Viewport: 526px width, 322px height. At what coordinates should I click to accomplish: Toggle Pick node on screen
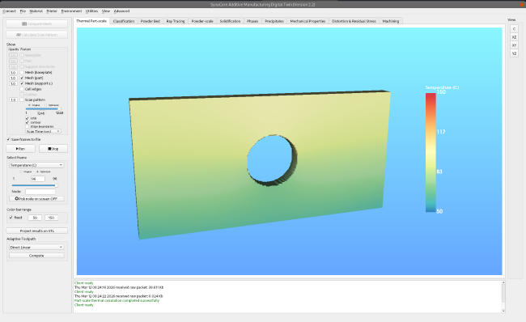click(x=36, y=198)
